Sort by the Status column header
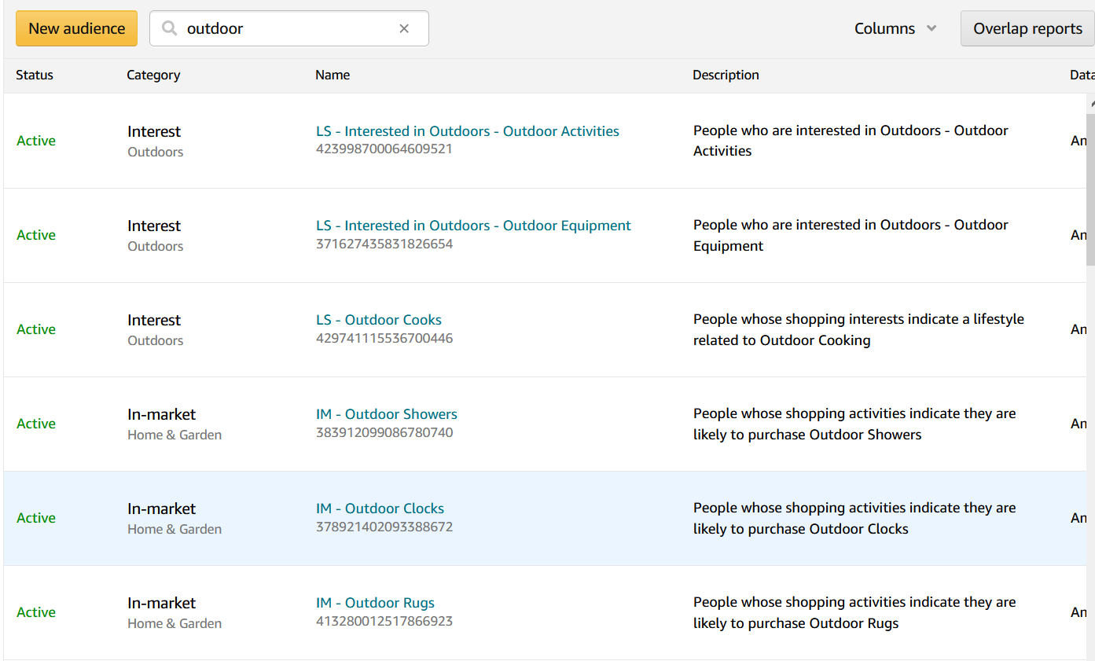 [x=35, y=75]
